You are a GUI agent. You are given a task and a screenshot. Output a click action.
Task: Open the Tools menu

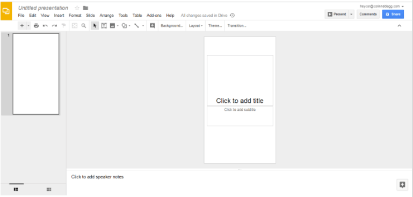(123, 16)
